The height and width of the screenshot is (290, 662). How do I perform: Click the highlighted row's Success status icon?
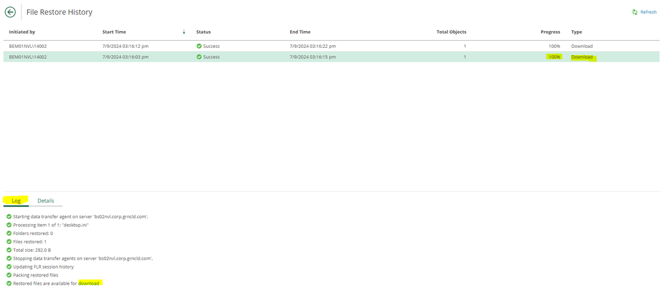click(199, 57)
